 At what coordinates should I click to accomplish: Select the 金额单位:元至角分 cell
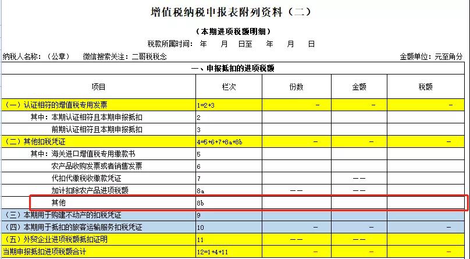pyautogui.click(x=431, y=56)
